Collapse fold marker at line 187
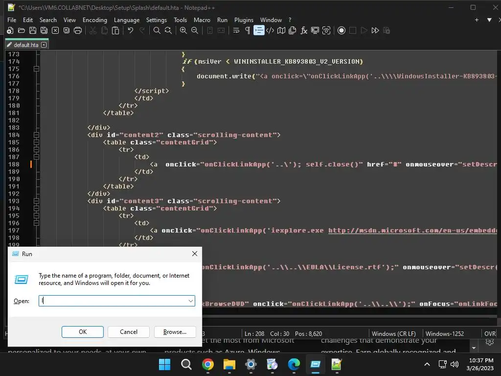The height and width of the screenshot is (376, 501). pos(36,157)
